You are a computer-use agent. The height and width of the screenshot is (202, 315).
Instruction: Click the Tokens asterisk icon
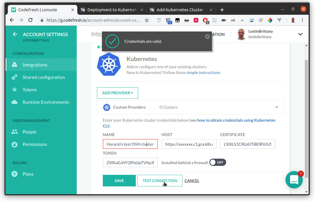tap(15, 90)
